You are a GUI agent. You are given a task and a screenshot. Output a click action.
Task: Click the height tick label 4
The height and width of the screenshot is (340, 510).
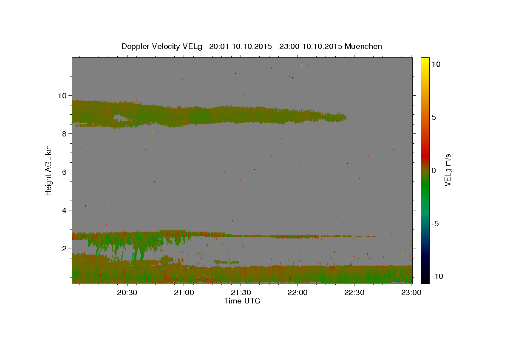[x=65, y=210]
